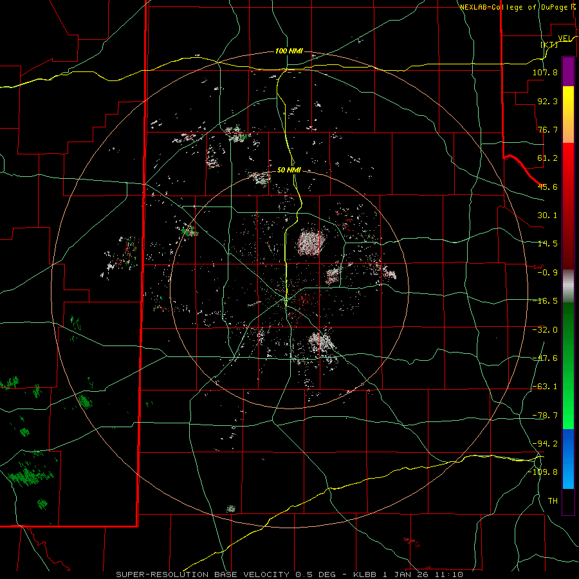Screen dimensions: 579x579
Task: Click the 100 NMI range ring label
Action: click(x=289, y=51)
